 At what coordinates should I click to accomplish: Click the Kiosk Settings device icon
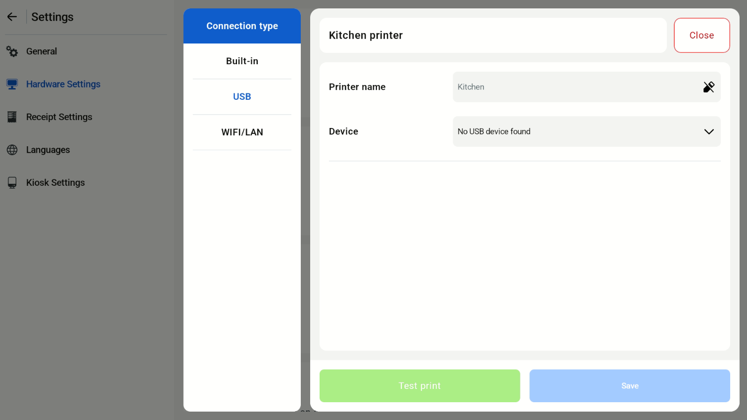tap(12, 183)
